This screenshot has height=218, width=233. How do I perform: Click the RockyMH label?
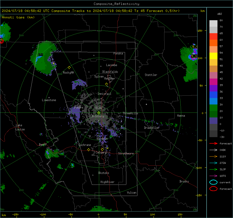[x=68, y=73]
